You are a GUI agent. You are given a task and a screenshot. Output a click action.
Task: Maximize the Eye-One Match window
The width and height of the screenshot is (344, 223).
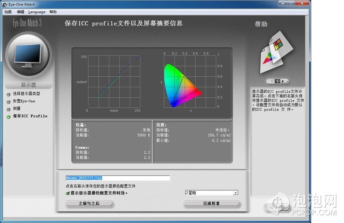291,3
